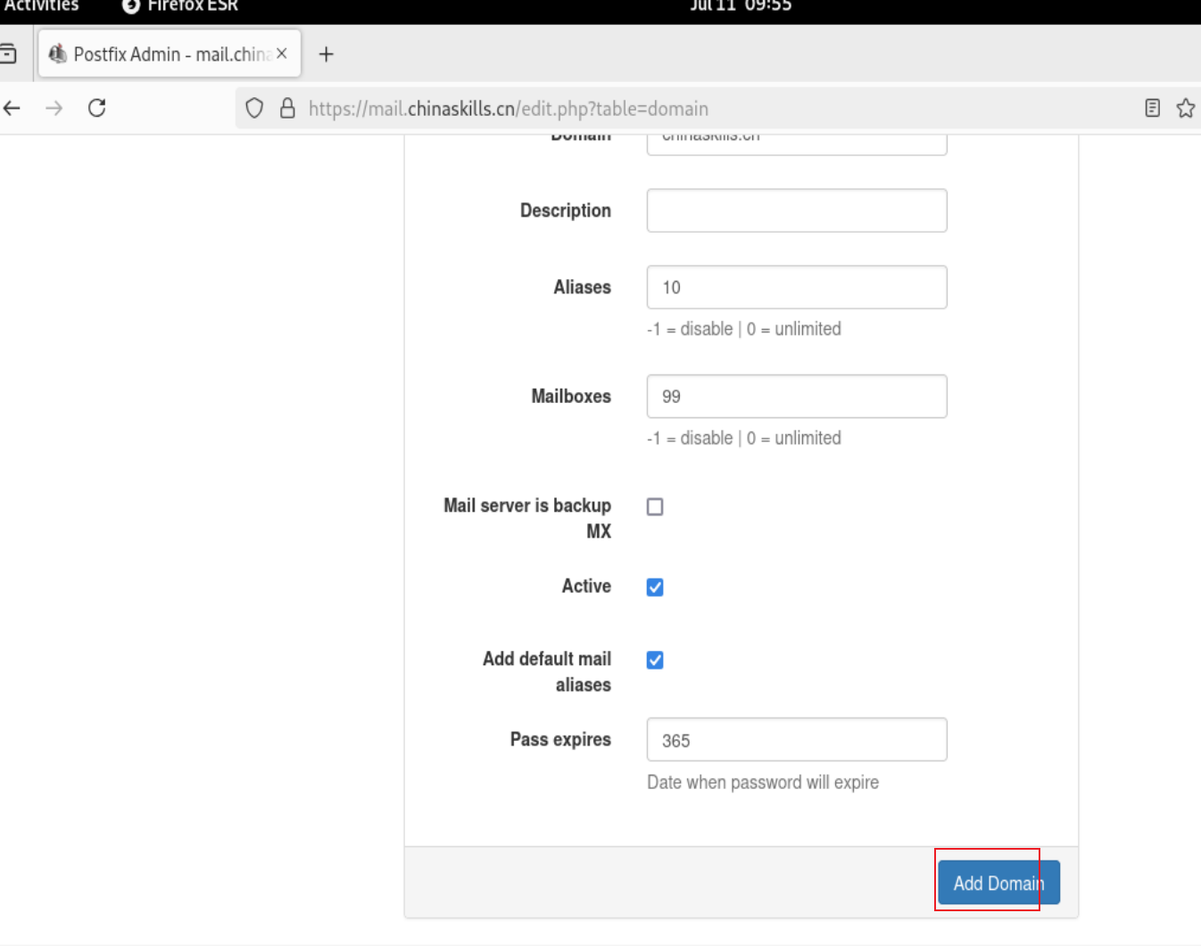1201x946 pixels.
Task: Enable Mail server is backup MX checkbox
Action: [x=655, y=506]
